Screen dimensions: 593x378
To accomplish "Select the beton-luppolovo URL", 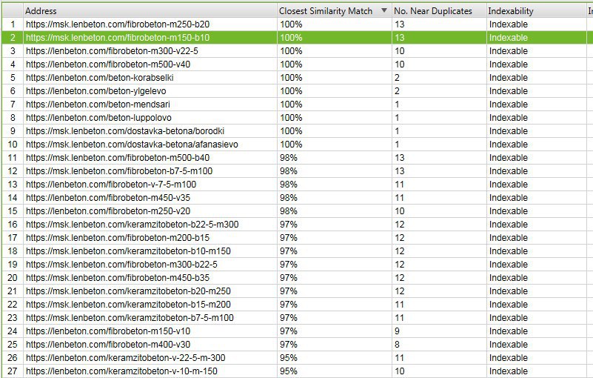I will coord(98,118).
